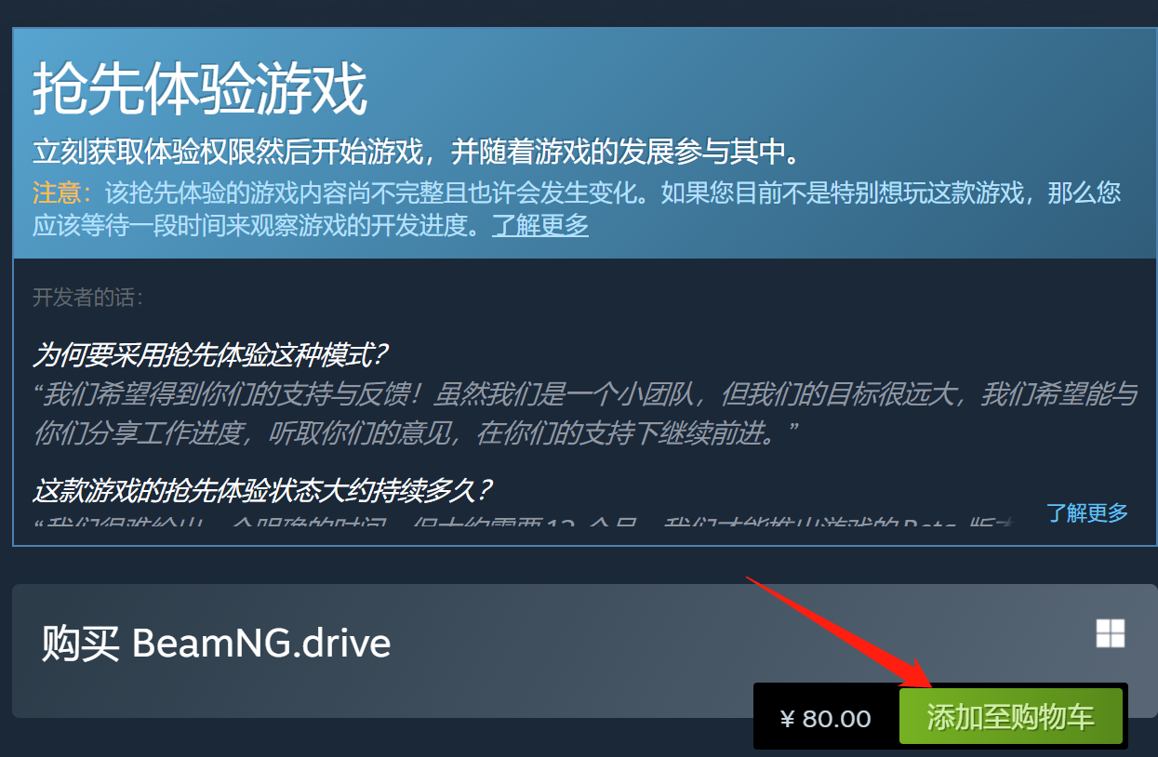
Task: Select question about how long early access lasts
Action: point(262,489)
